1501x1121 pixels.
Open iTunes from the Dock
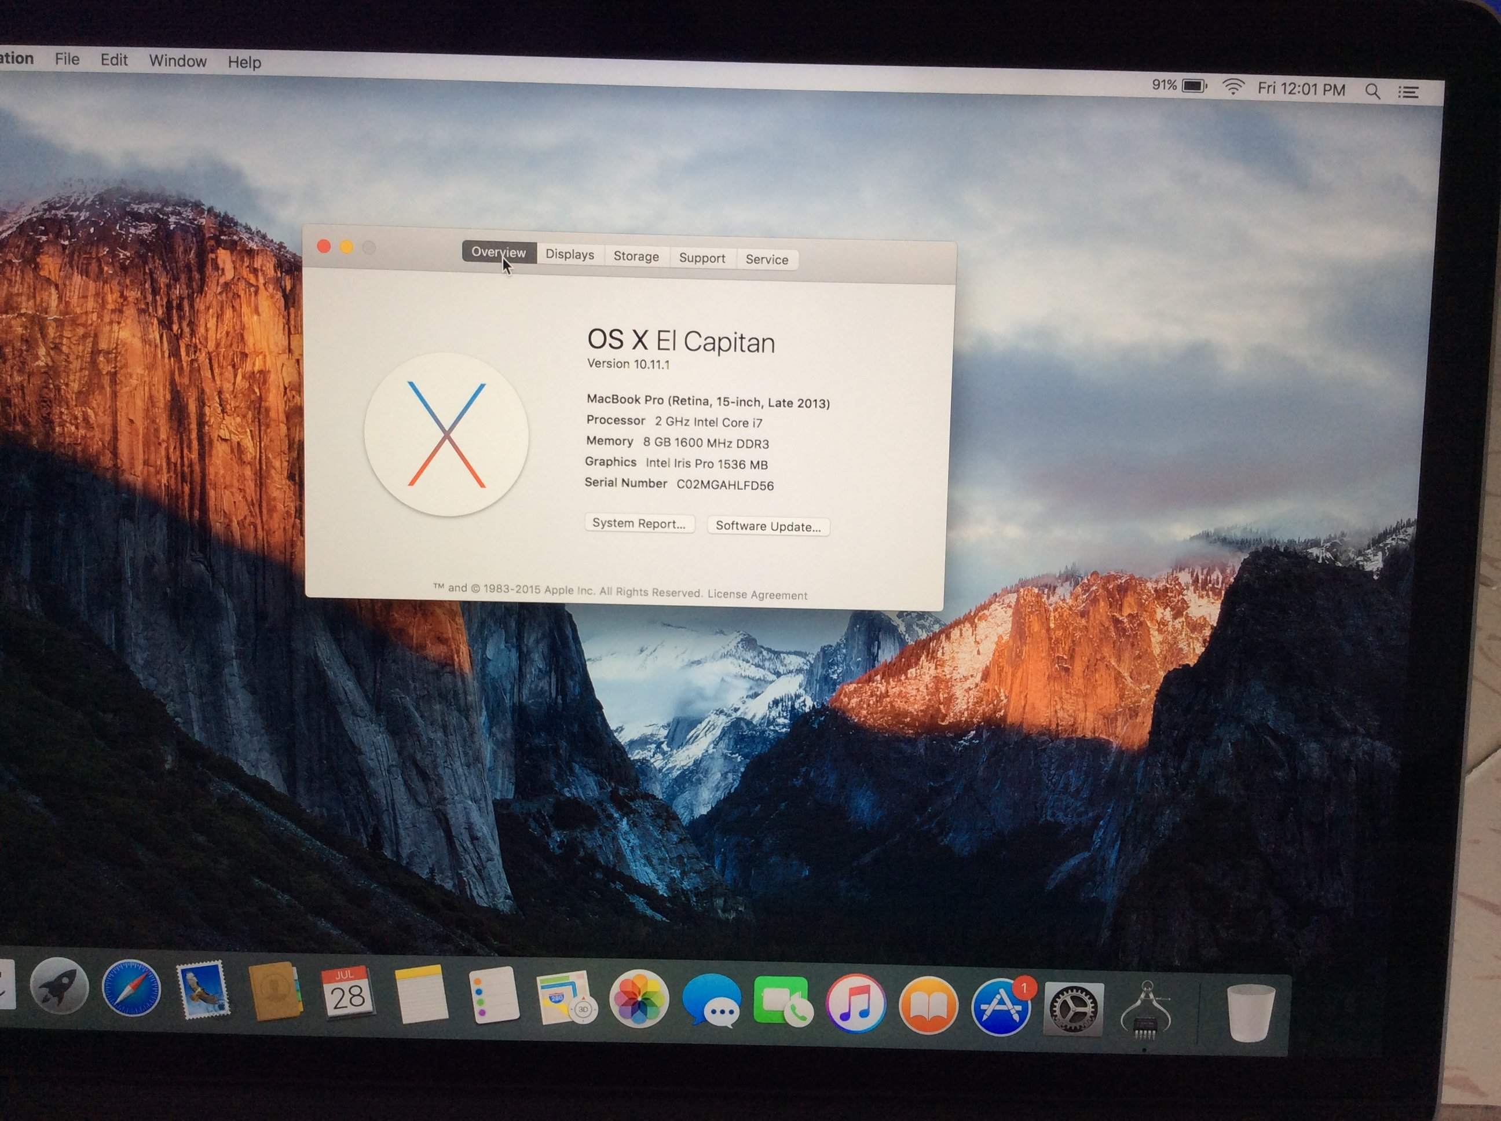(855, 1003)
